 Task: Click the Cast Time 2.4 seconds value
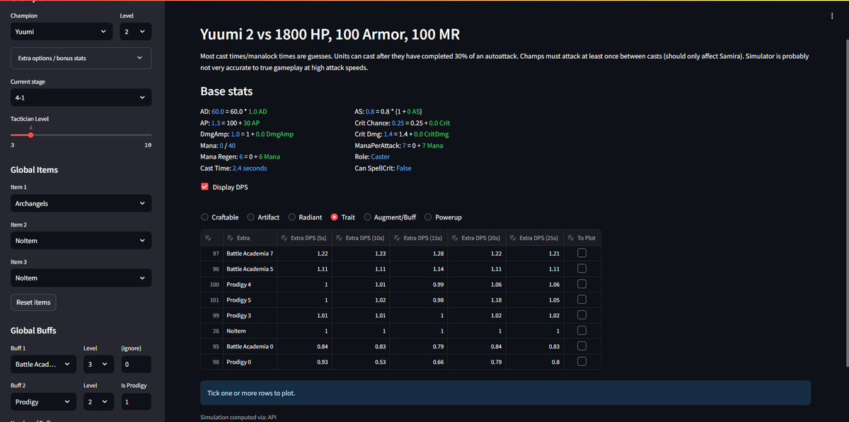(x=249, y=169)
